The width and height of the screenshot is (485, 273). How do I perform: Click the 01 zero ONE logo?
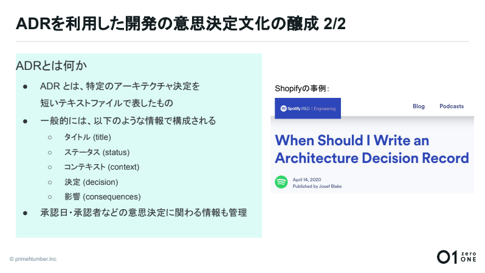(456, 257)
